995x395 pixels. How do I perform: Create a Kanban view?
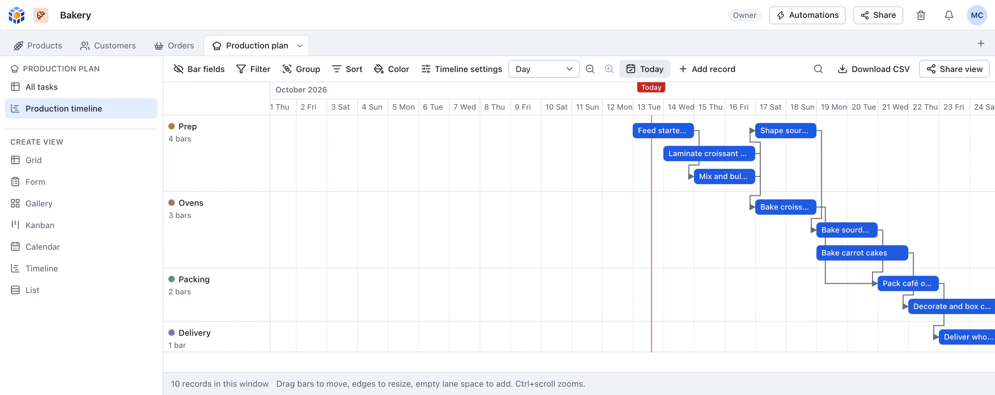coord(81,225)
